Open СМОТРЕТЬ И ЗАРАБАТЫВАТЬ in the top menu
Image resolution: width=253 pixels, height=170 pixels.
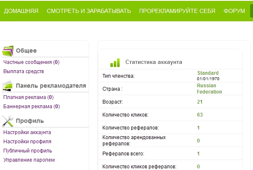[89, 11]
